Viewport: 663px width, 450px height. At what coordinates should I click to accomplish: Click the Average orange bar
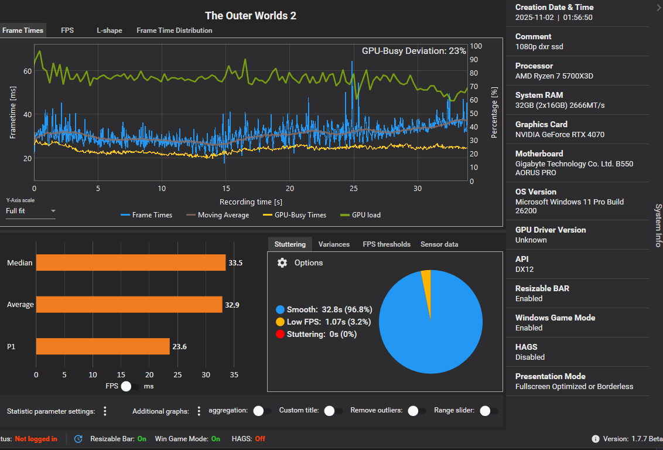coord(129,305)
